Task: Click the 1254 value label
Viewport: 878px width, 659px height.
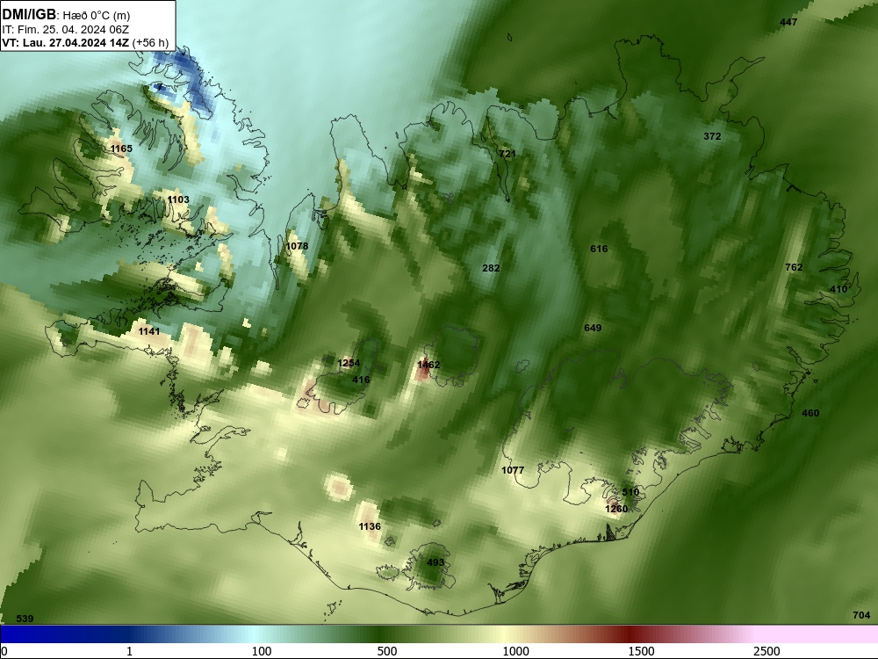Action: [x=349, y=363]
